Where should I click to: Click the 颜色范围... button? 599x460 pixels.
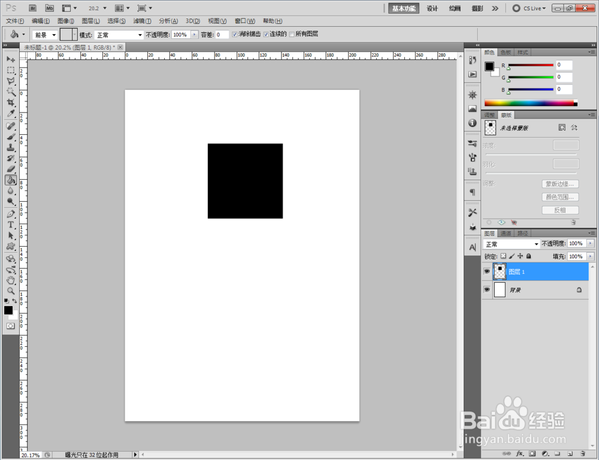point(560,197)
